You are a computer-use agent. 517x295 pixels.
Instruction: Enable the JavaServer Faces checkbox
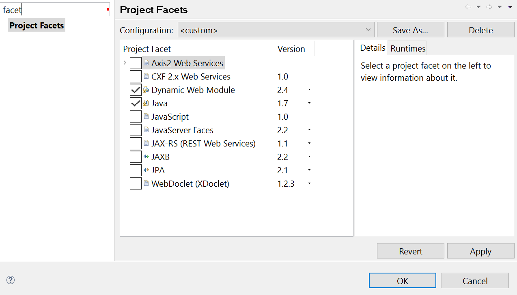(136, 130)
